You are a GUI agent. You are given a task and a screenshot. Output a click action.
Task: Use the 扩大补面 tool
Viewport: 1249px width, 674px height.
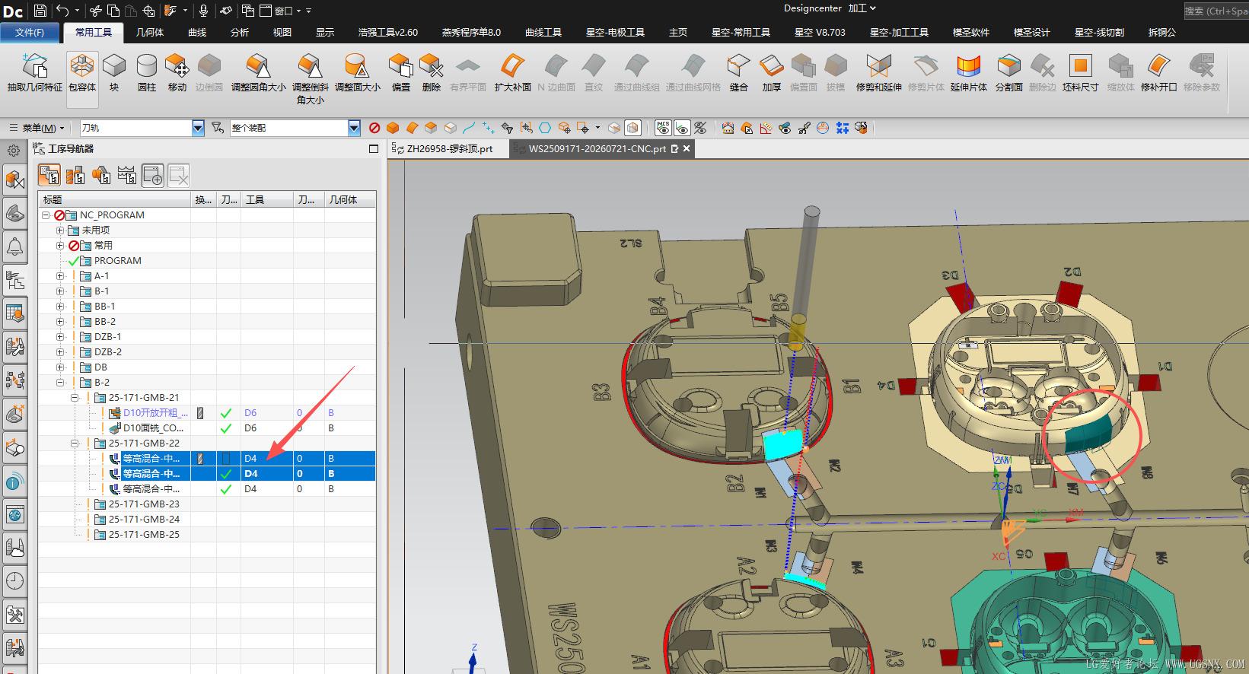click(513, 73)
